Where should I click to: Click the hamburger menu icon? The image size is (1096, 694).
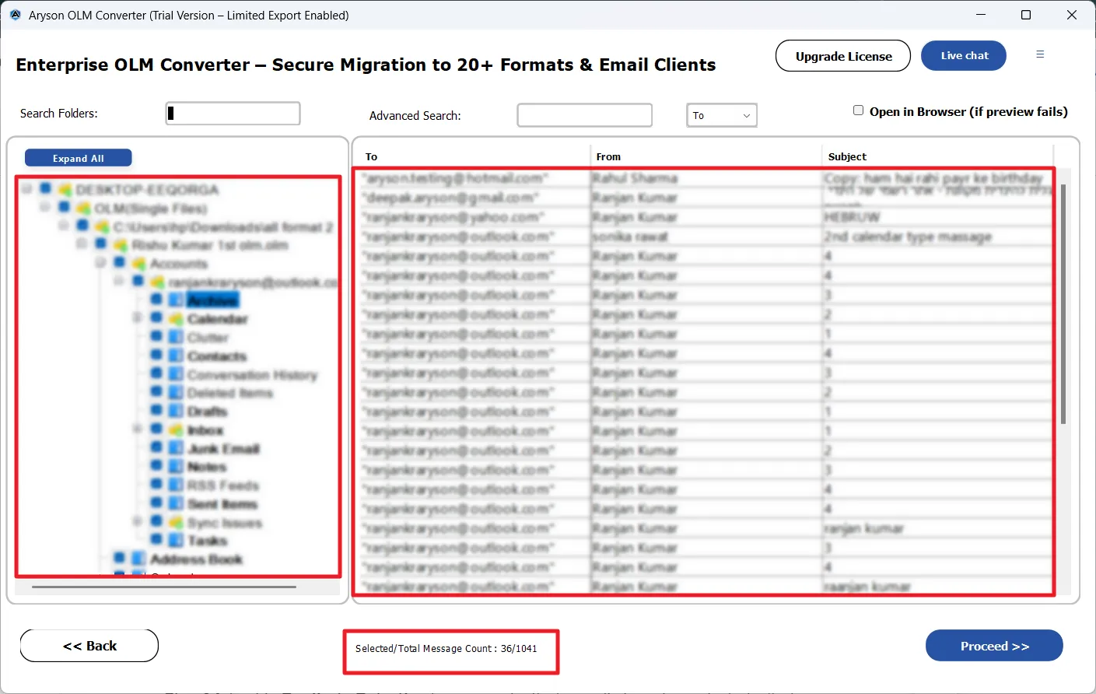pyautogui.click(x=1040, y=54)
